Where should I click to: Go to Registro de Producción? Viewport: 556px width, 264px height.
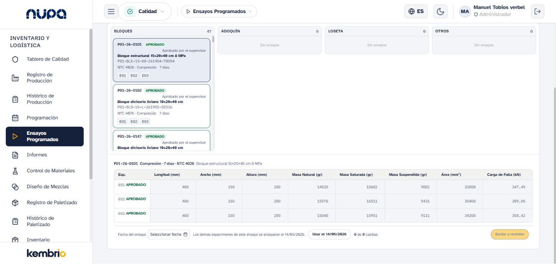[45, 78]
